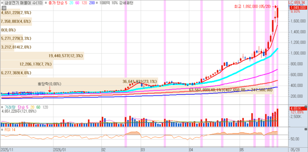Click the 50.00 RSI axis label
Screen dimensions: 308x152
(295, 139)
